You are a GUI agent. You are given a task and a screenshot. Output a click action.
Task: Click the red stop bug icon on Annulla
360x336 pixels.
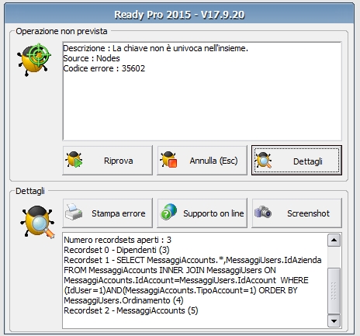[x=168, y=160]
